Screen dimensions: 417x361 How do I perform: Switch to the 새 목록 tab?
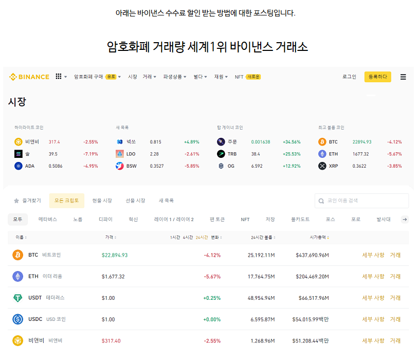coord(166,201)
